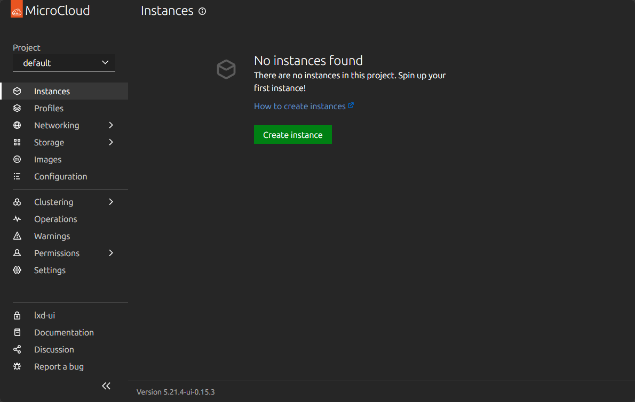Click the Report a bug icon
The image size is (635, 402).
coord(17,366)
